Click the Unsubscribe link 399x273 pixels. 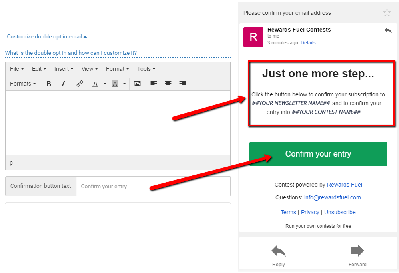tap(340, 212)
